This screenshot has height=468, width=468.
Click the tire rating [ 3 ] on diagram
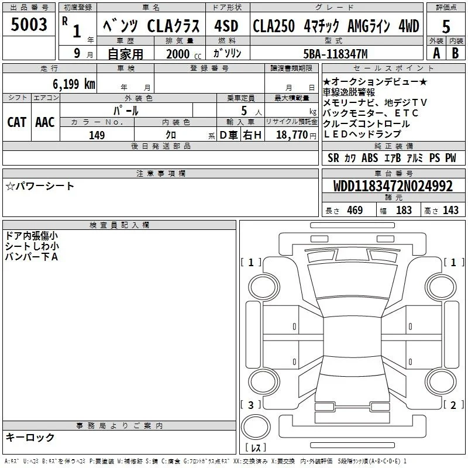(251, 405)
